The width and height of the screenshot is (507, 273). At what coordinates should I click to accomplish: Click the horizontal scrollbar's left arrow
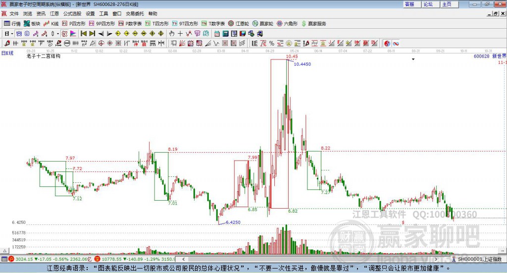184,259
